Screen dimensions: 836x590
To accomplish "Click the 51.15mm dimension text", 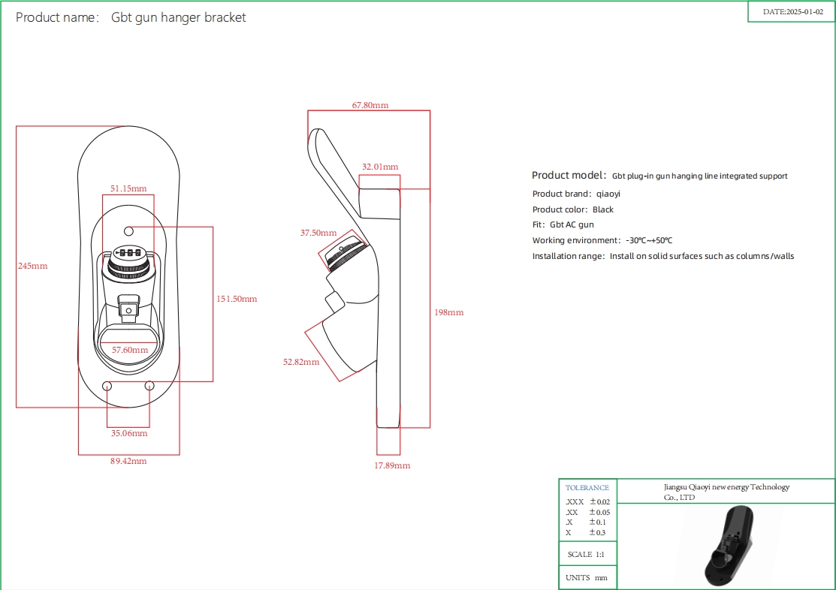I will coord(128,188).
